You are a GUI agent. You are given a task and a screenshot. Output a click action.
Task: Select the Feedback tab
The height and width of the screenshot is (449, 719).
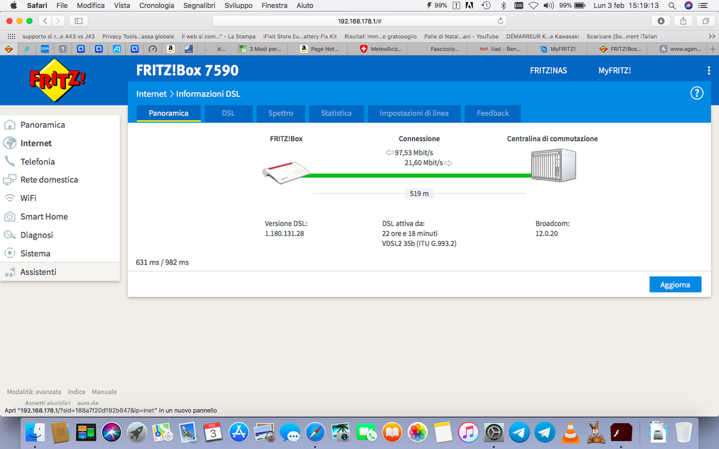pyautogui.click(x=493, y=113)
